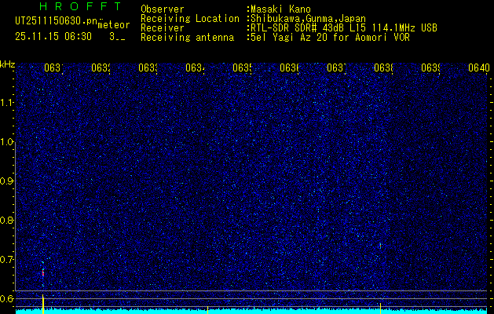This screenshot has height=314, width=494.
Task: Select the file name UT2511150630.pn
Action: tap(57, 21)
